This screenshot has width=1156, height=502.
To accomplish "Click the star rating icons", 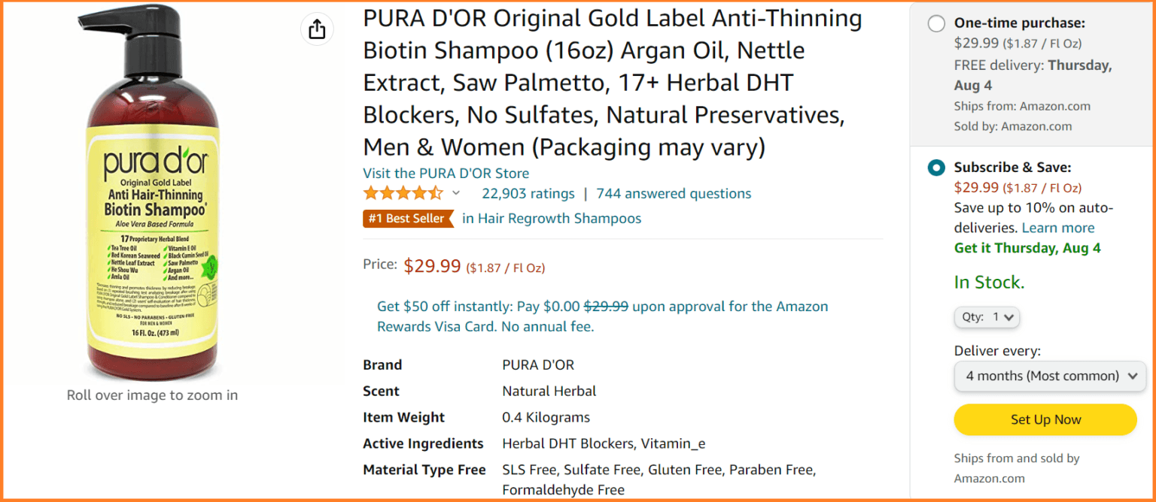I will tap(403, 193).
